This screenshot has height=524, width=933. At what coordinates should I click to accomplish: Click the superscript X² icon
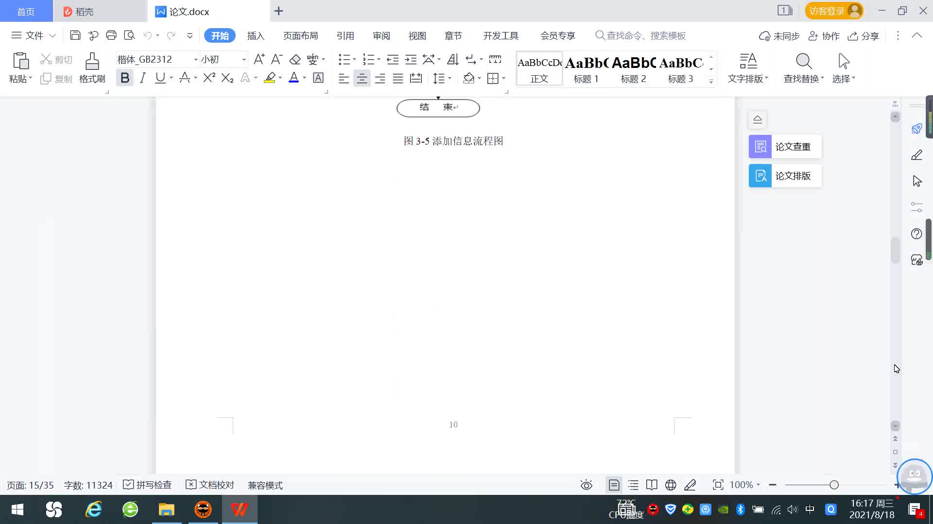point(209,78)
